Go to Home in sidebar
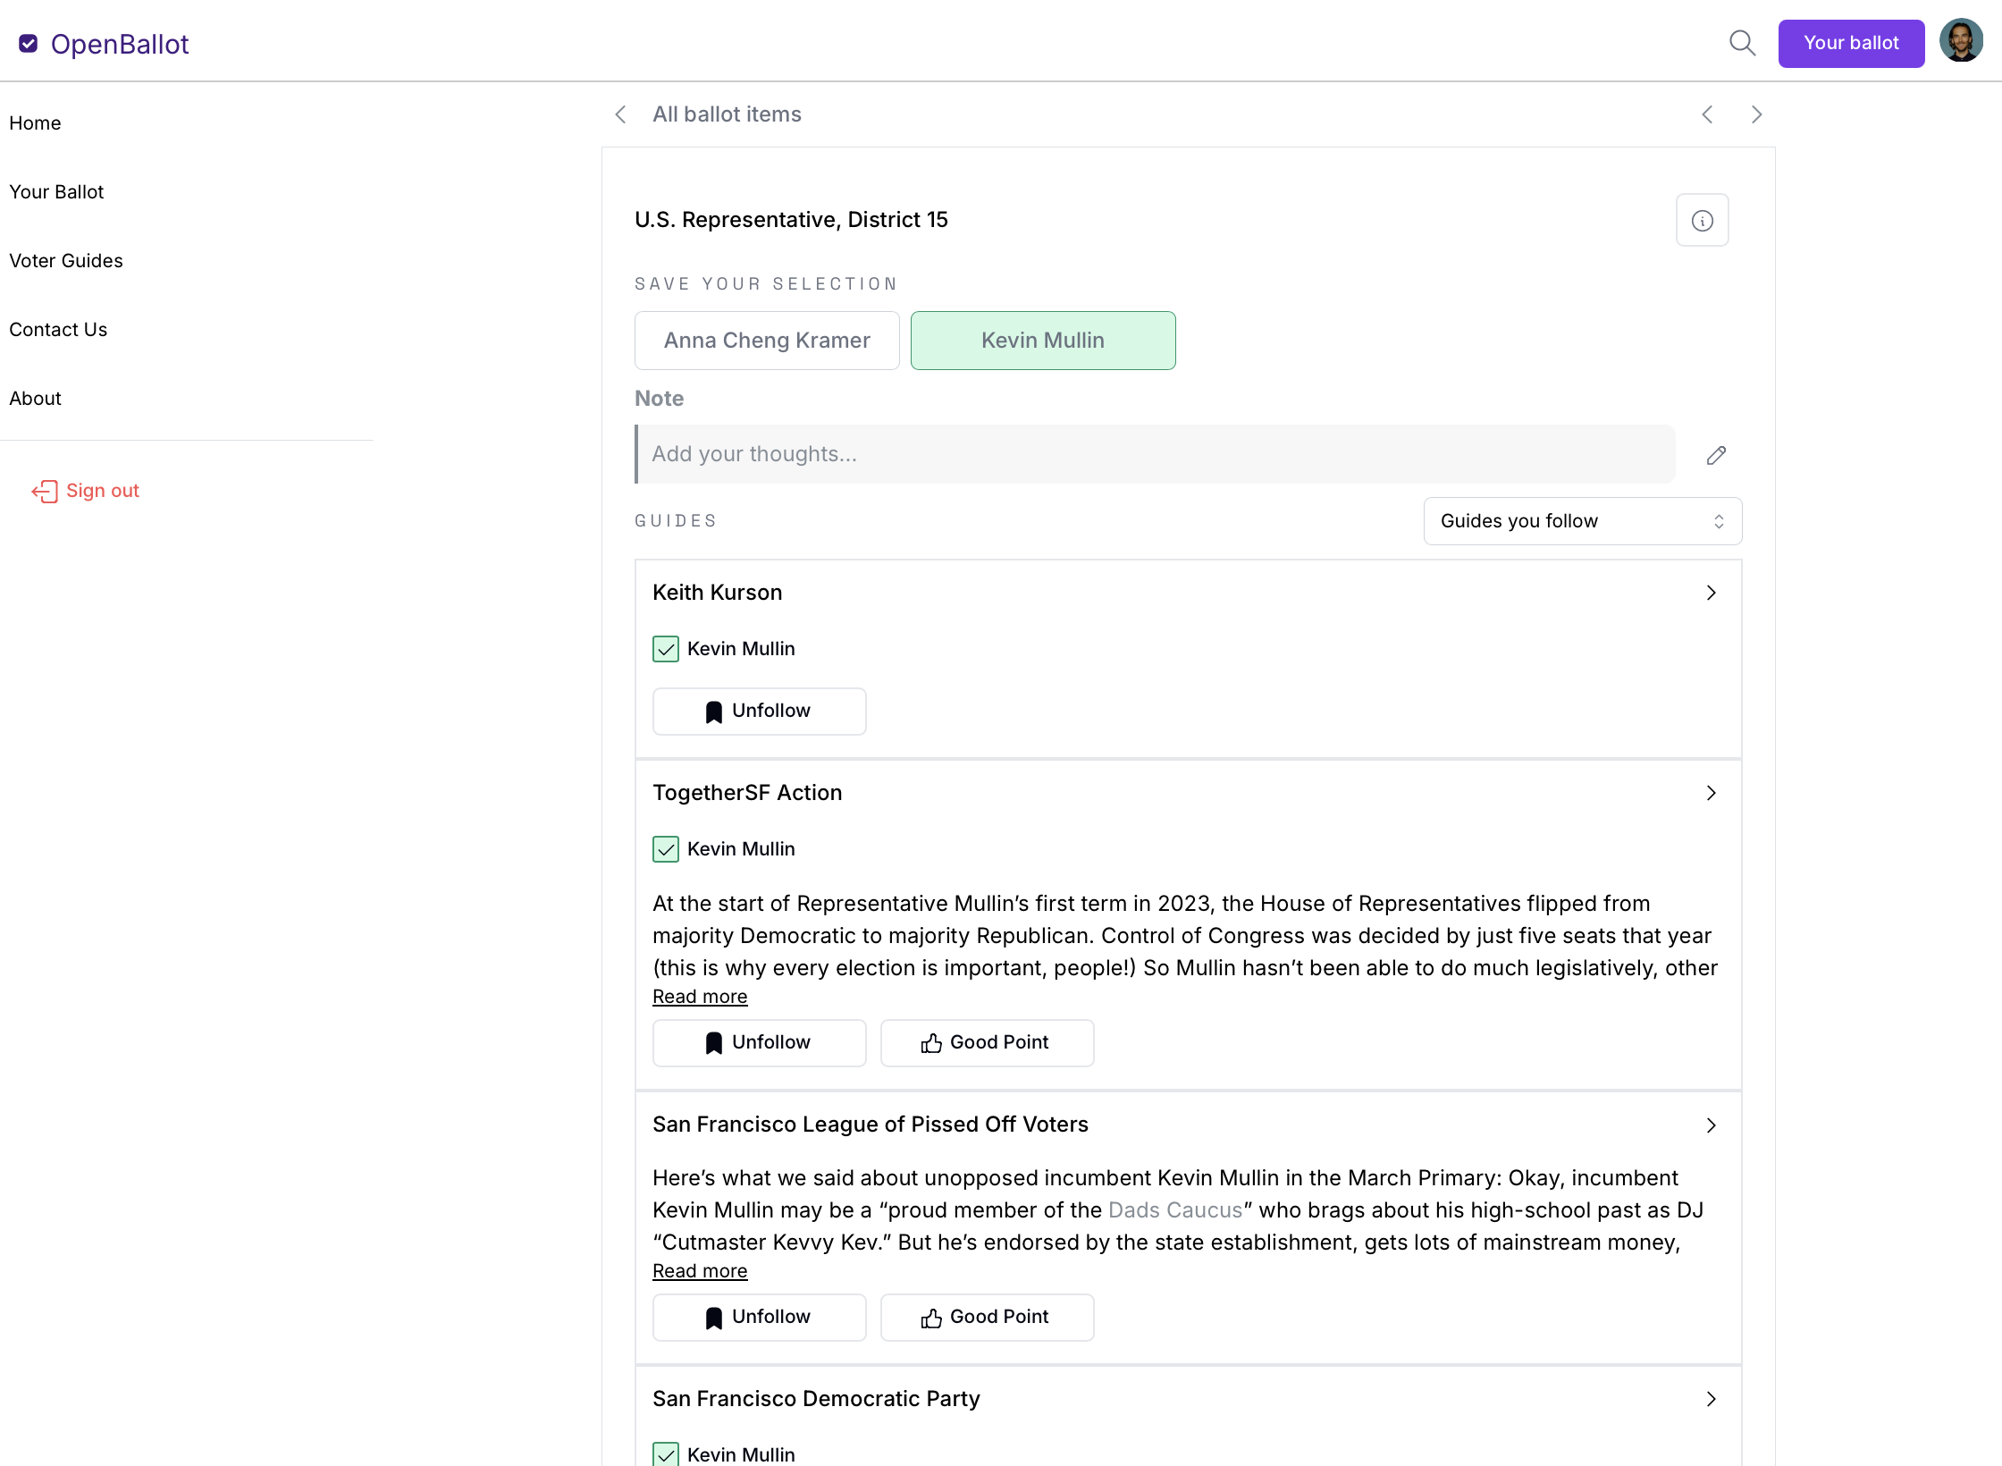Screen dimensions: 2002x1466 coord(35,123)
